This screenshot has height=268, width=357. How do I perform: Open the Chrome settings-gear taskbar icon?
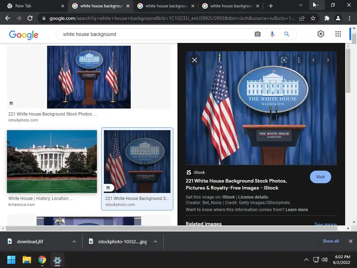[x=58, y=260]
